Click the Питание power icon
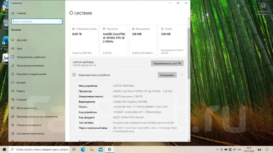Viewport: 273px width, 153px height. (x=13, y=74)
